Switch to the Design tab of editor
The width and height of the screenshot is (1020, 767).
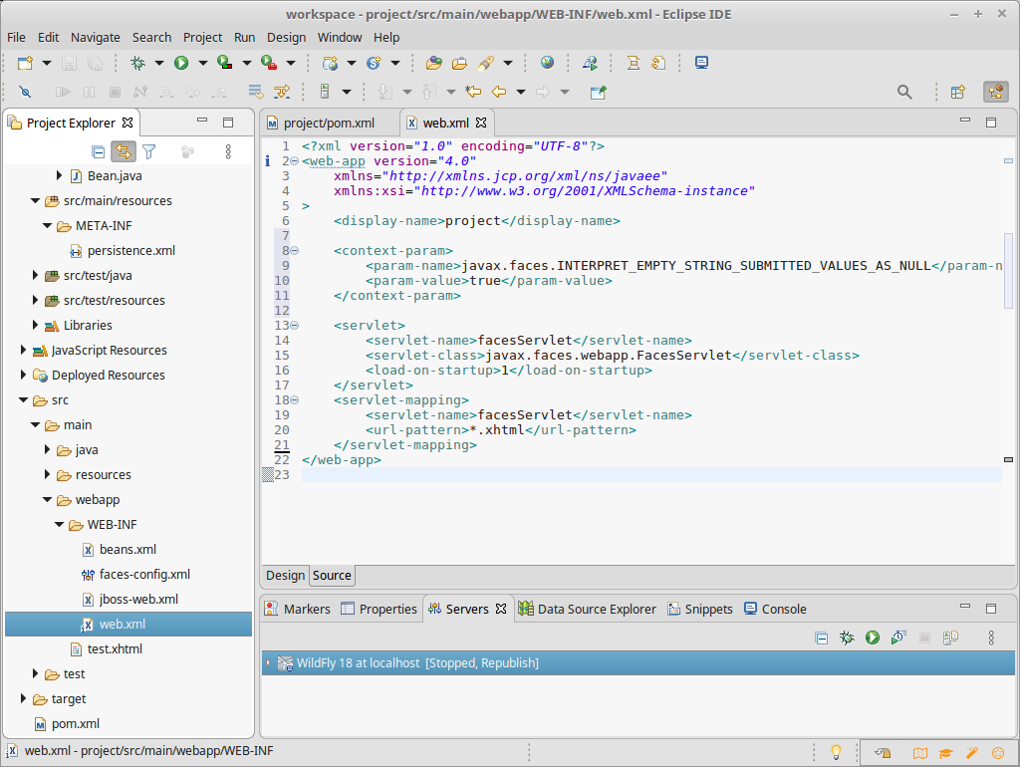click(285, 576)
